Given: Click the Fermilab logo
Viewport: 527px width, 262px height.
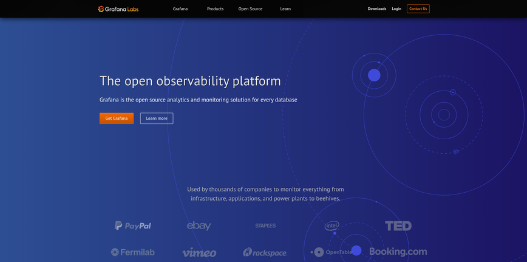Looking at the screenshot, I should [x=132, y=252].
